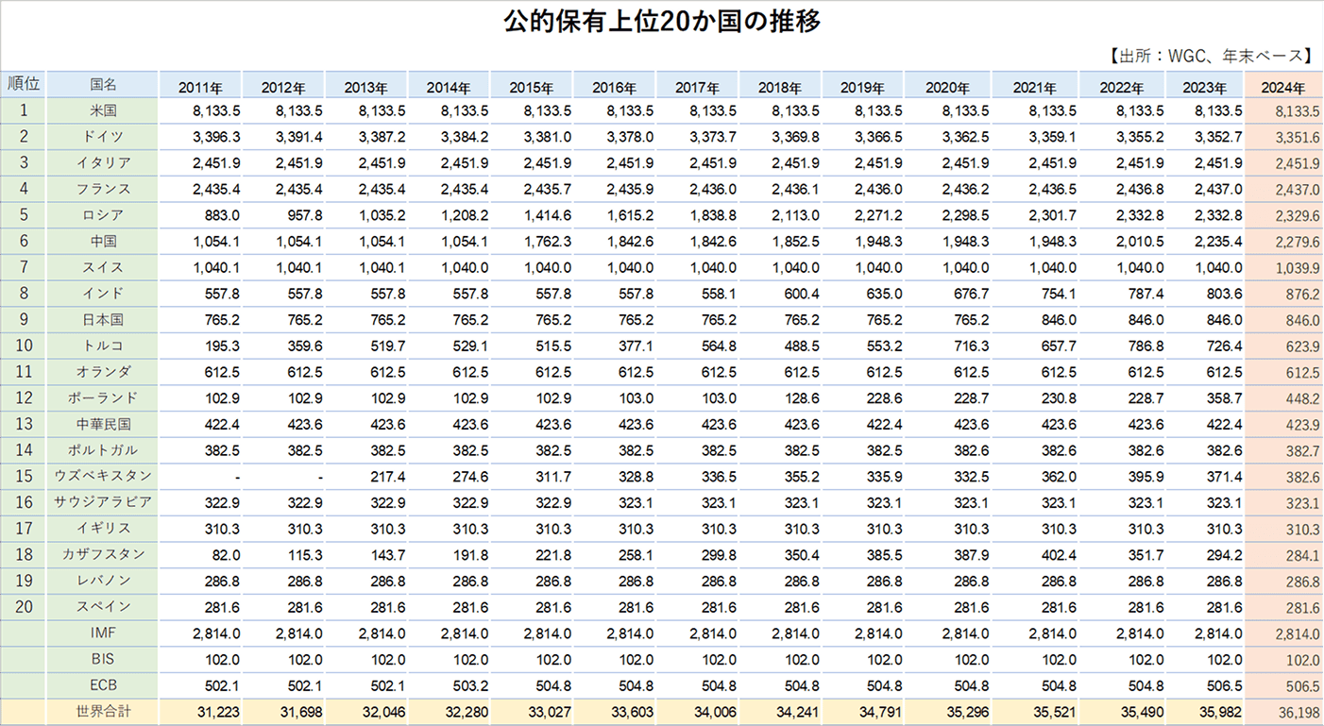Select the スイス country cell
This screenshot has width=1324, height=726.
(x=103, y=267)
